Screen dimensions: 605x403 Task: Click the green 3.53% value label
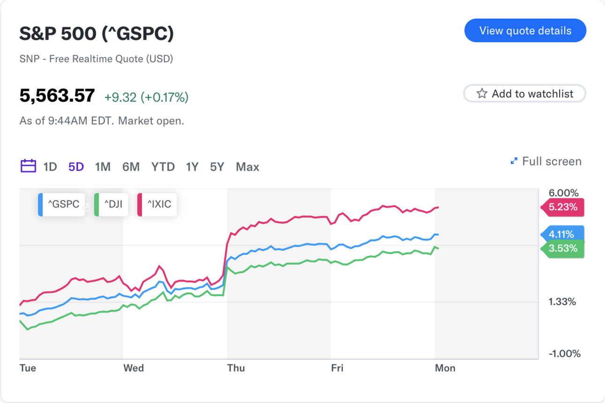tap(562, 248)
